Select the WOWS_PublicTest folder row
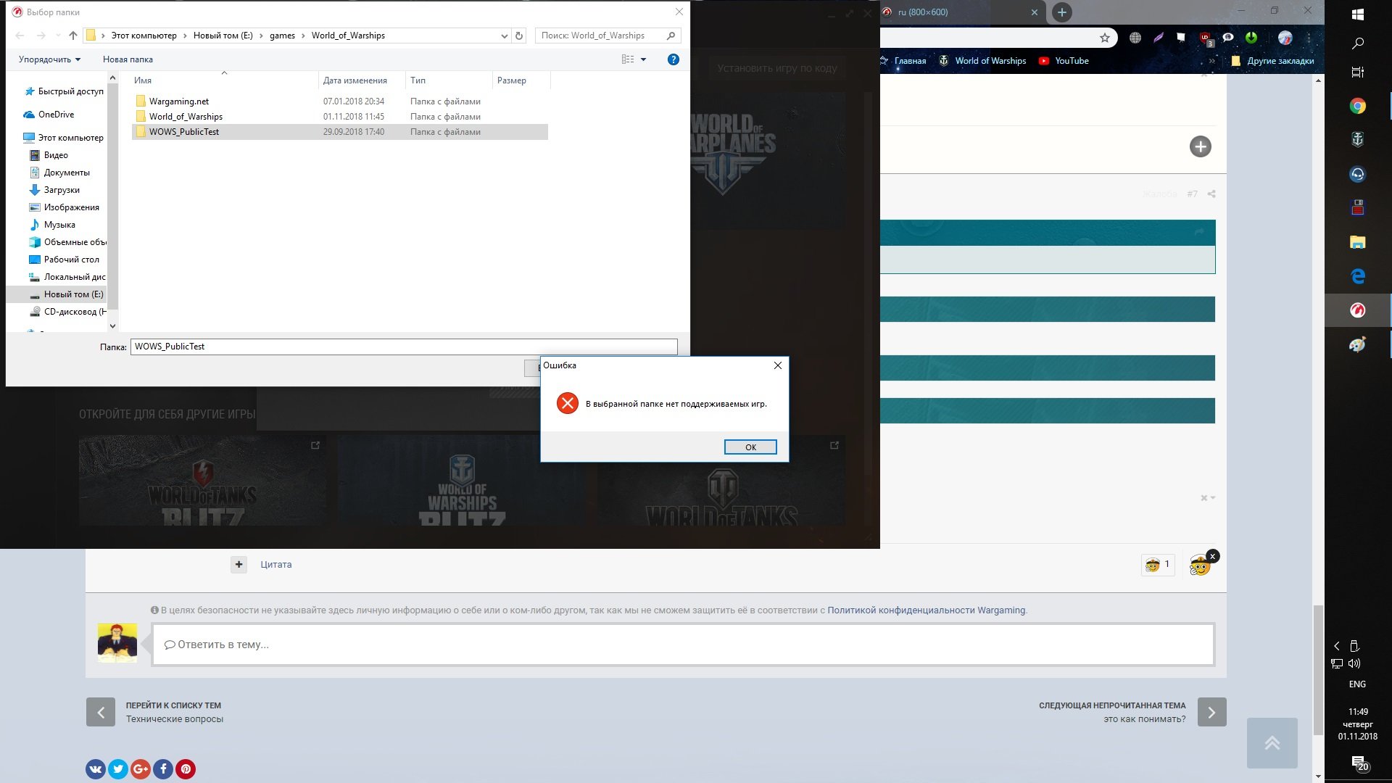Viewport: 1392px width, 783px height. (x=339, y=132)
